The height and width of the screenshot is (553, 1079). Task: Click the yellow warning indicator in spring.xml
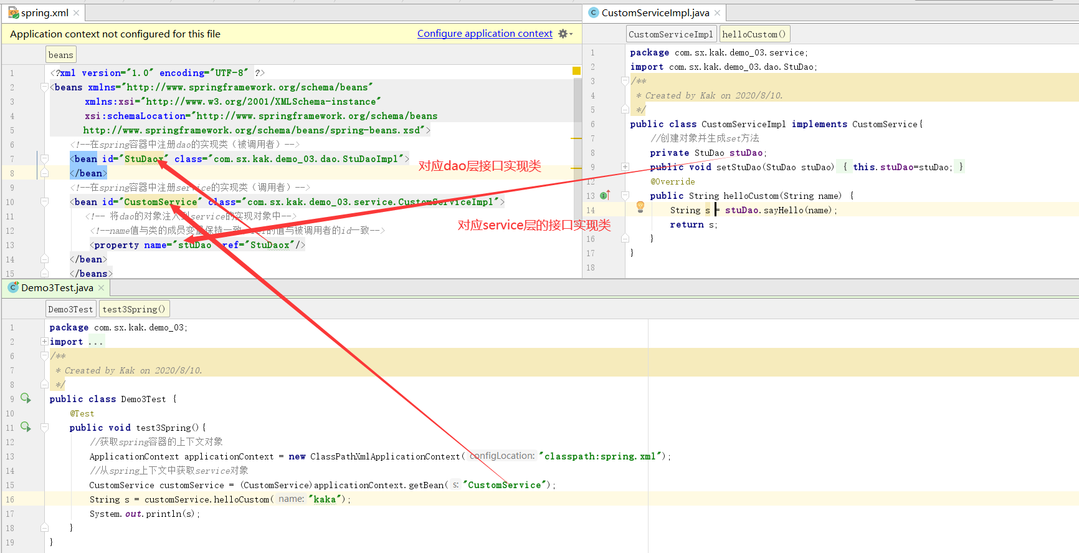(576, 71)
